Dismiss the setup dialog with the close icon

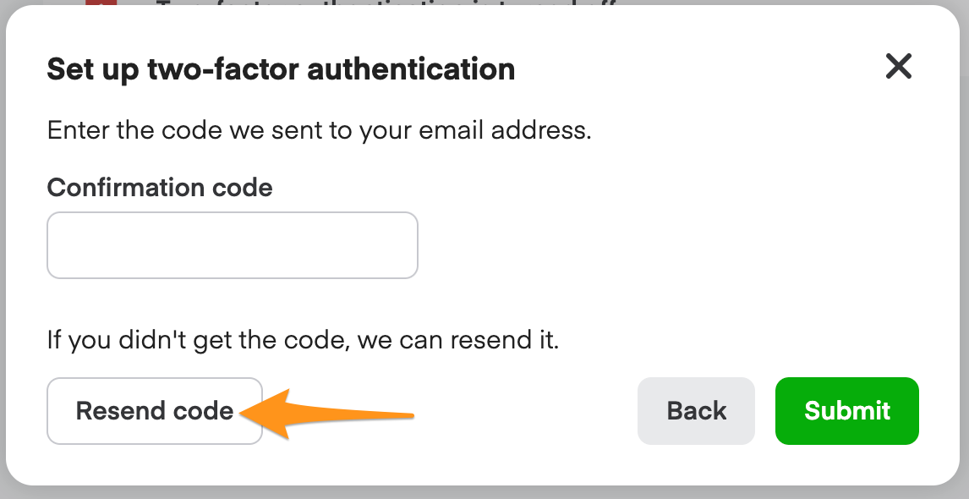coord(898,67)
